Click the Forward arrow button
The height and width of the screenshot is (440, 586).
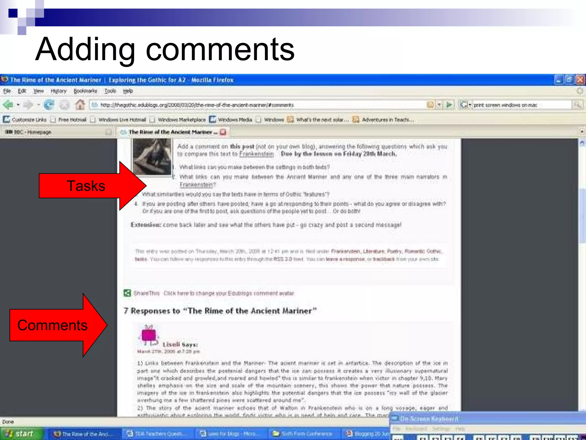coord(29,105)
